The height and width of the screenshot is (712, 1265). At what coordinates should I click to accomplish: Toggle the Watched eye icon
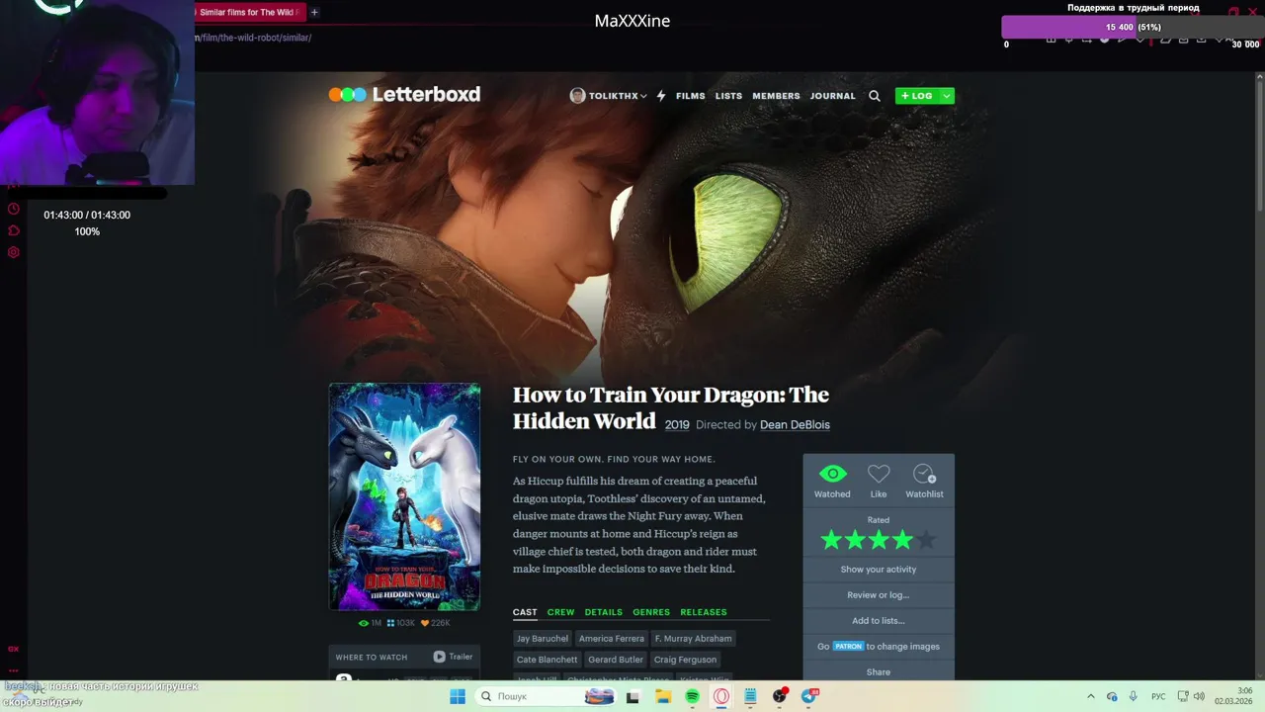(832, 475)
